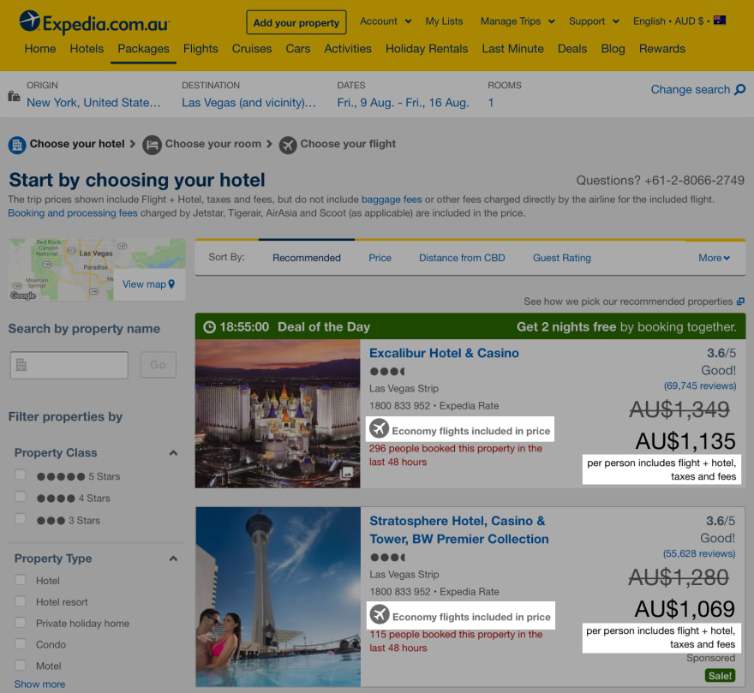Open the Excalibur hotel photo
The height and width of the screenshot is (693, 754).
point(278,414)
